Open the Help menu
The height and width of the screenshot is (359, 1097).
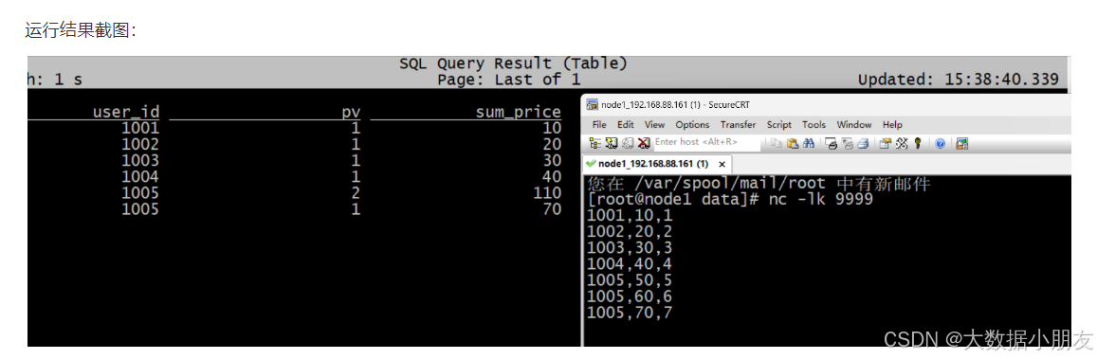tap(892, 124)
